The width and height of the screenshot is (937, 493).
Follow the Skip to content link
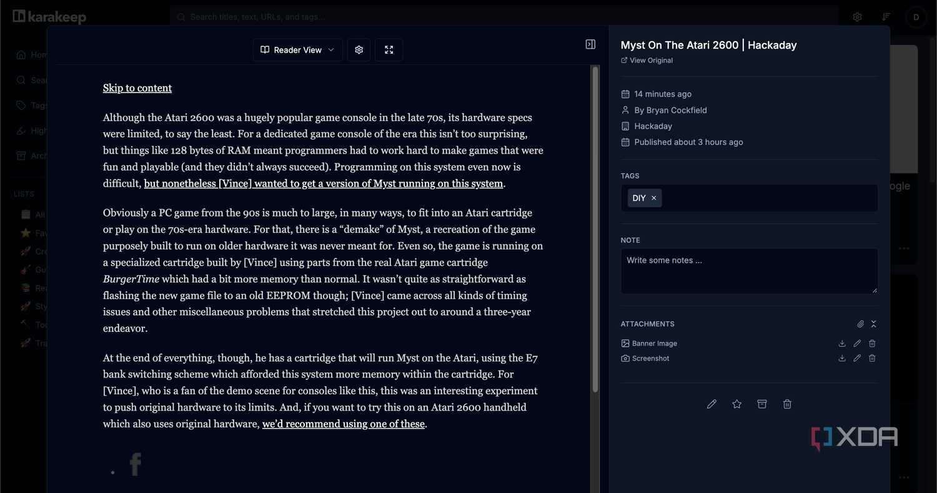(137, 88)
